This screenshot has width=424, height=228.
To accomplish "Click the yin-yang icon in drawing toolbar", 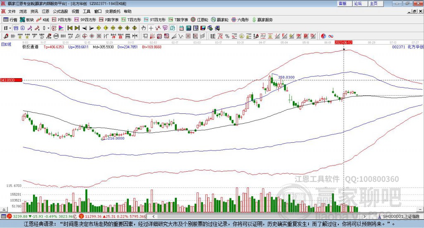I will (x=323, y=36).
